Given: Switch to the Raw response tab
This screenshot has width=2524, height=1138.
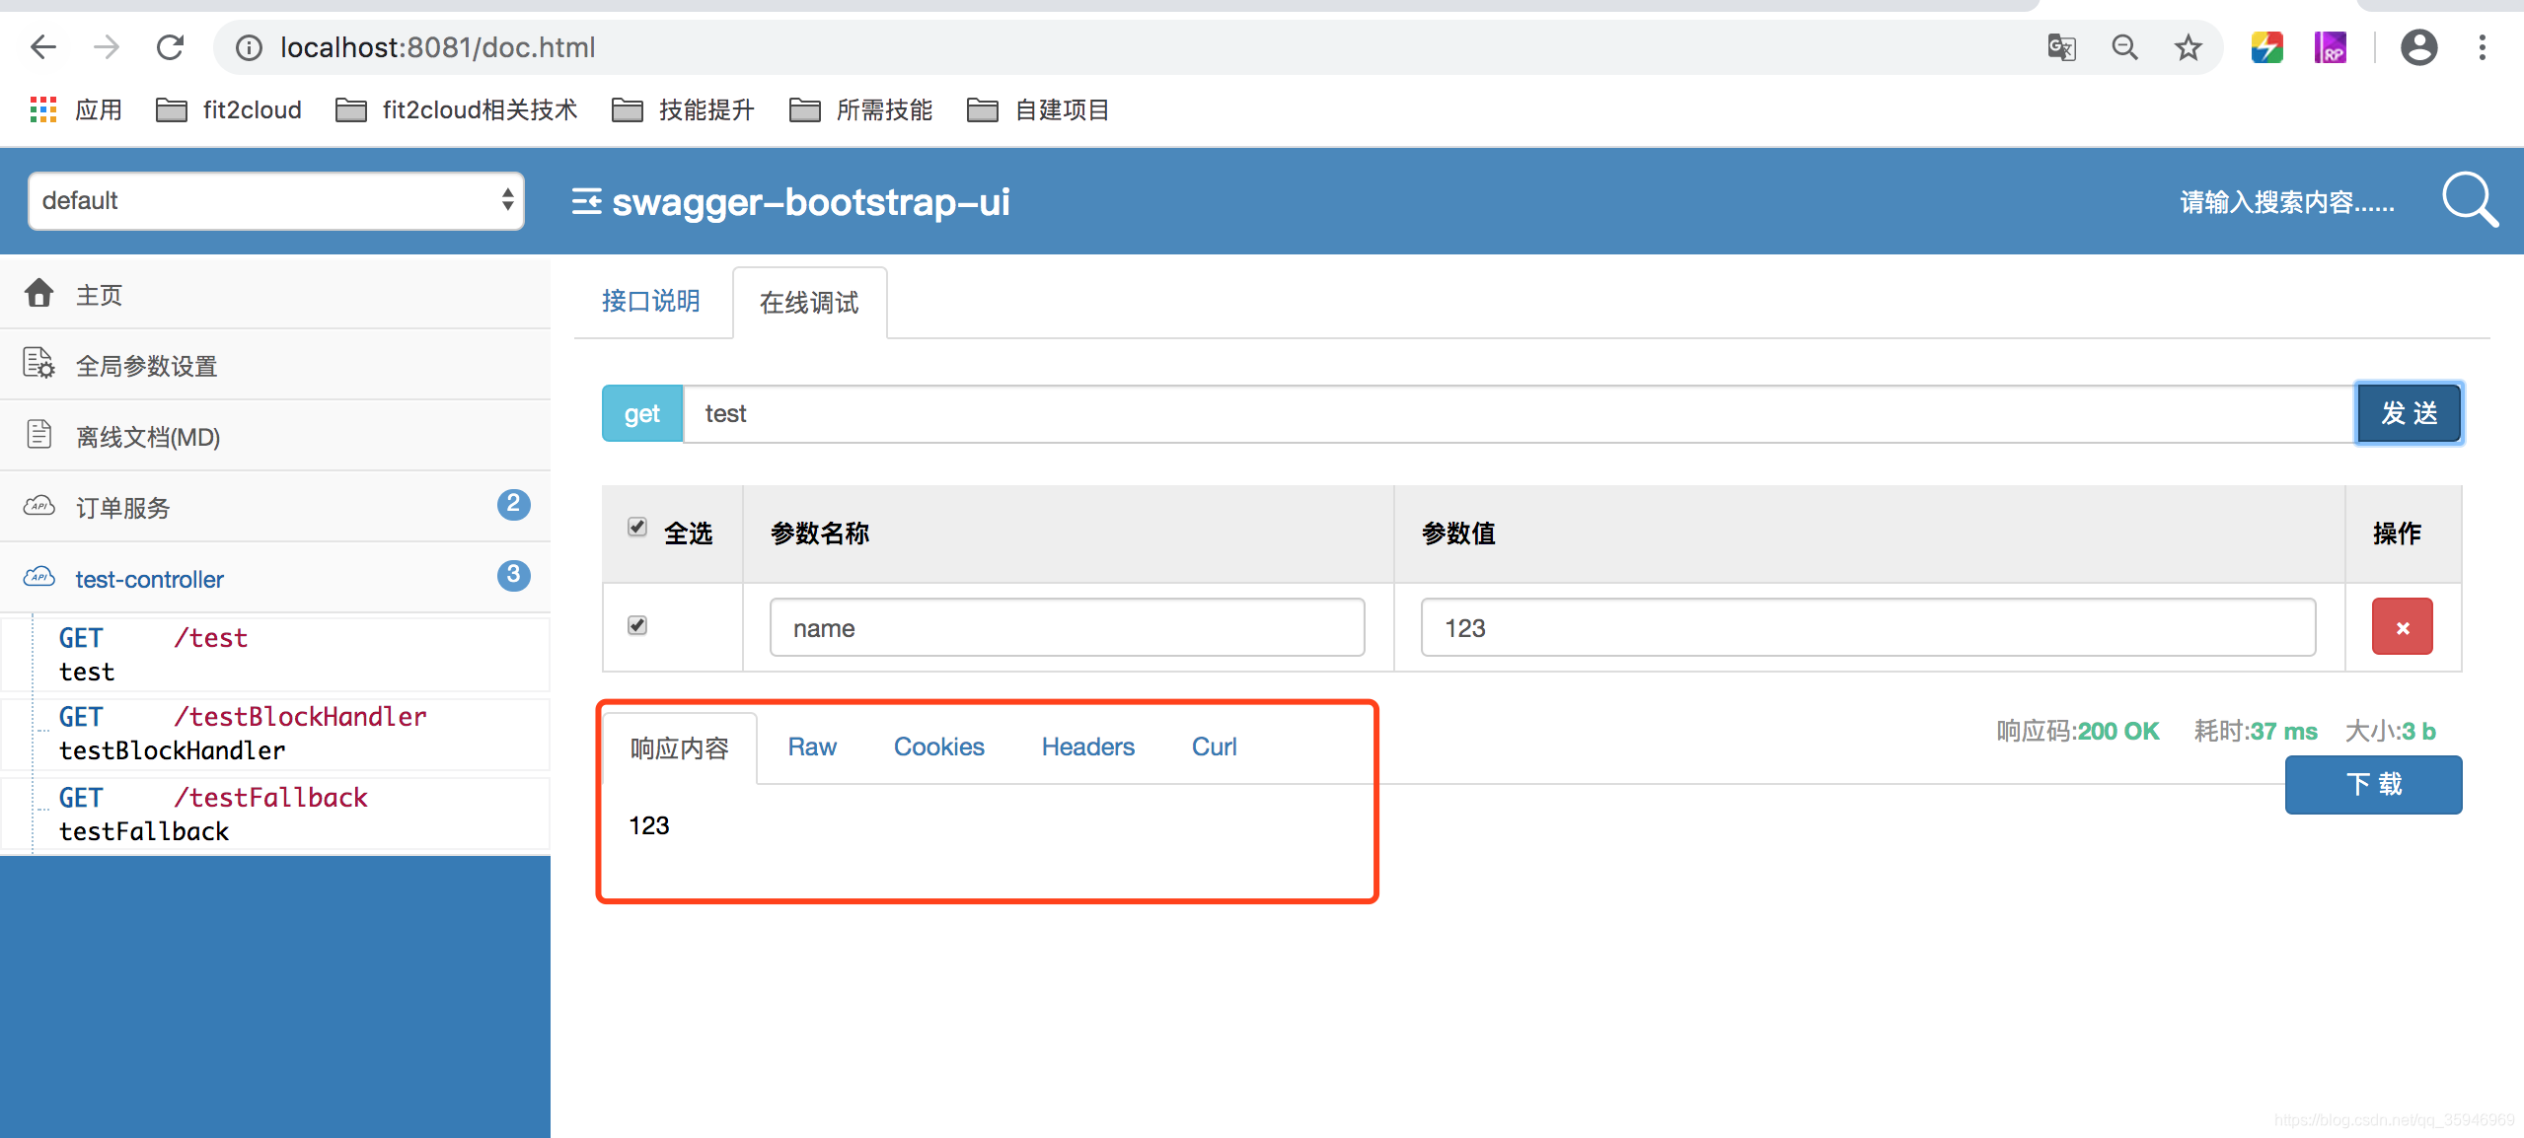Looking at the screenshot, I should click(812, 747).
